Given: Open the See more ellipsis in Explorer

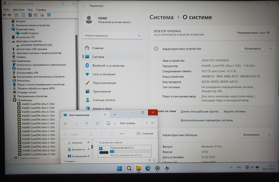Looking at the screenshot, I should tap(121, 134).
